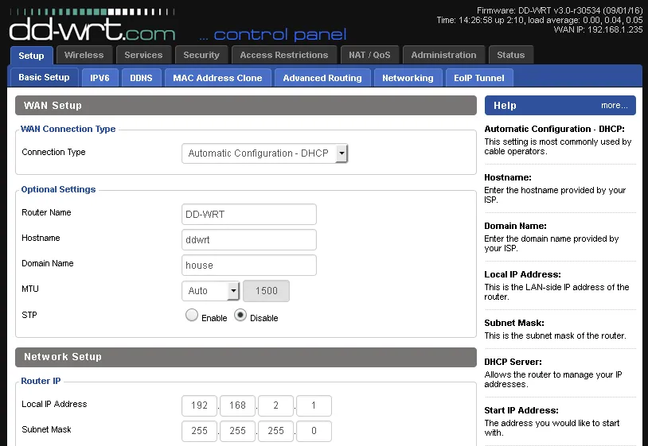
Task: Switch to the NAT / QoS tab
Action: click(369, 55)
